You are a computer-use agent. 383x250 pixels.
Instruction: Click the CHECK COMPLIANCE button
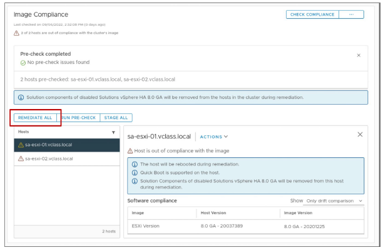(x=312, y=14)
